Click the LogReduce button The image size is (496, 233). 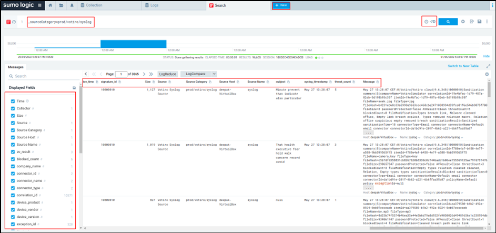pos(167,74)
